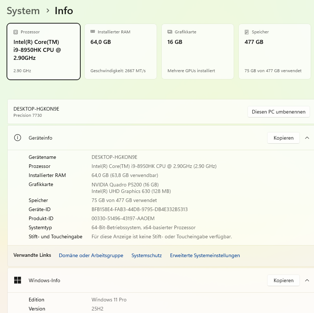Click NVIDIA Quadro P5200 (16 GB)
314x313 pixels.
click(125, 185)
